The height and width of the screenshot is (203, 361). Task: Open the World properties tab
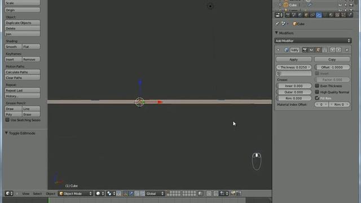coord(300,15)
